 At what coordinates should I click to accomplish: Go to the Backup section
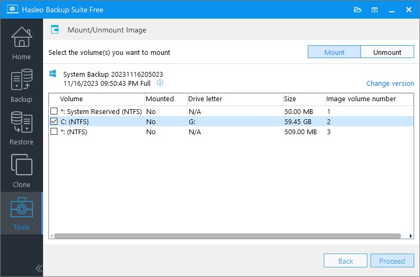[x=21, y=85]
